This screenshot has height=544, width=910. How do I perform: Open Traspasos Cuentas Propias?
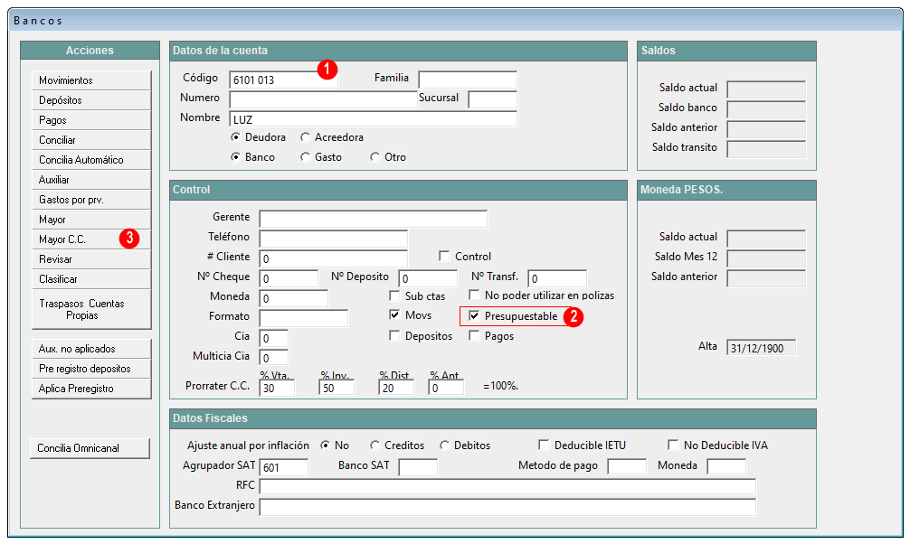pos(91,309)
